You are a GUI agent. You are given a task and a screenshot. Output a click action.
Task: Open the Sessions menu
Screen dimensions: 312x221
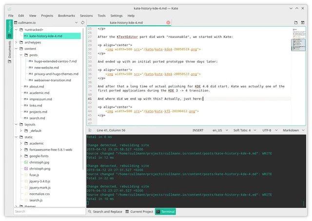tap(86, 16)
